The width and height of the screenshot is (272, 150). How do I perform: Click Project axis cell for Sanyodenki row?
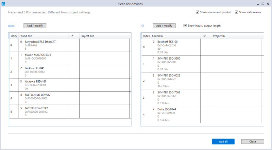point(104,45)
